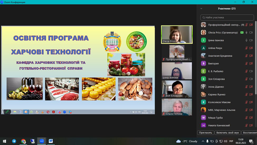This screenshot has height=145, width=257.
Task: Select the Ірина Іванова video tile
Action: point(177,71)
